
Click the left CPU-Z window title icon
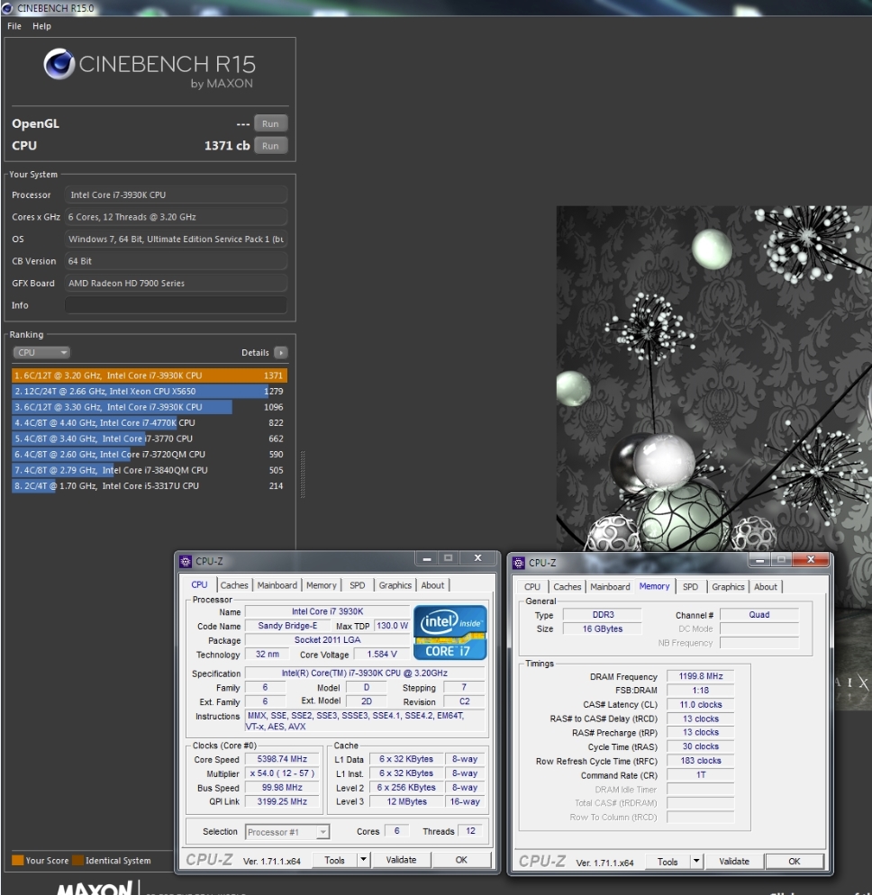pos(186,561)
